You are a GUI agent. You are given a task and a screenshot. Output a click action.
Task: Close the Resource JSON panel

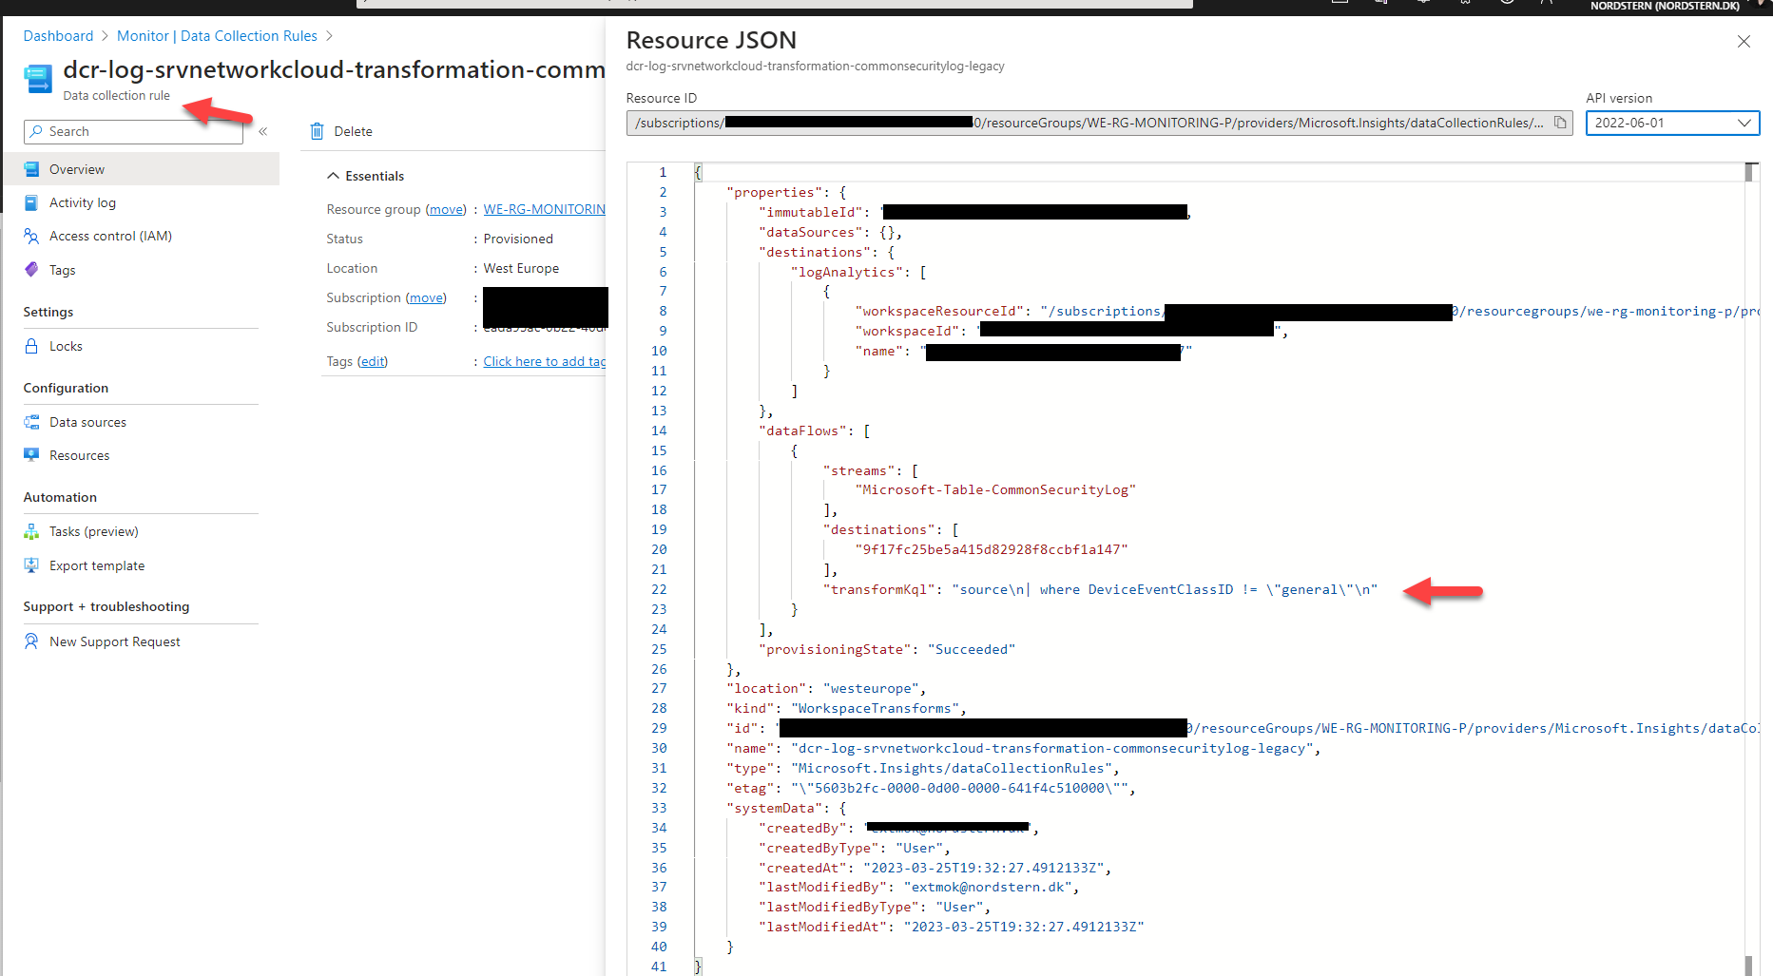pos(1744,41)
